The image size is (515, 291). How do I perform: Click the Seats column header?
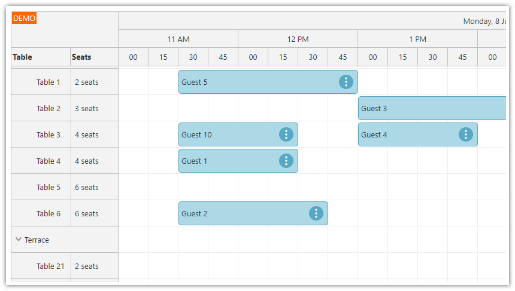[82, 57]
